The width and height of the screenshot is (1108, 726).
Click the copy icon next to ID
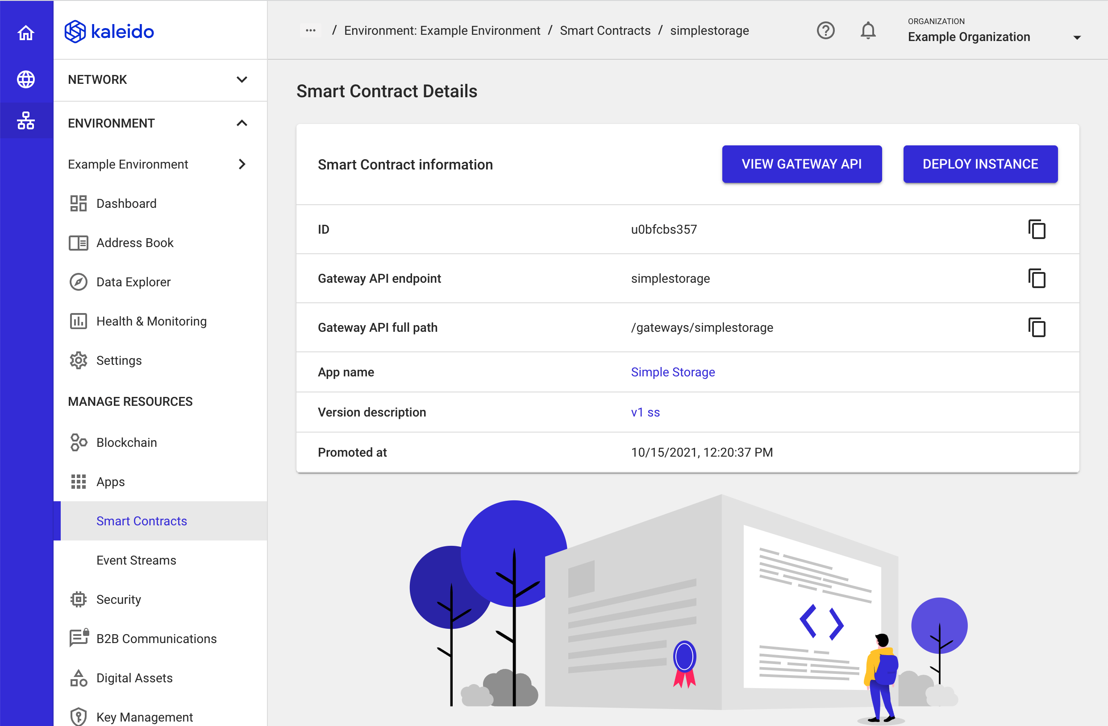point(1037,229)
